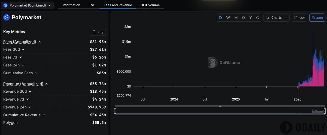Click the Polygon row in Cumulative Revenue
Screen dimensions: 327x135
55,123
